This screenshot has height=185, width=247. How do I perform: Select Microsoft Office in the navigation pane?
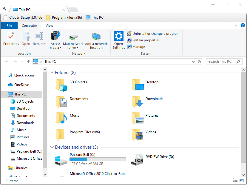point(26,159)
